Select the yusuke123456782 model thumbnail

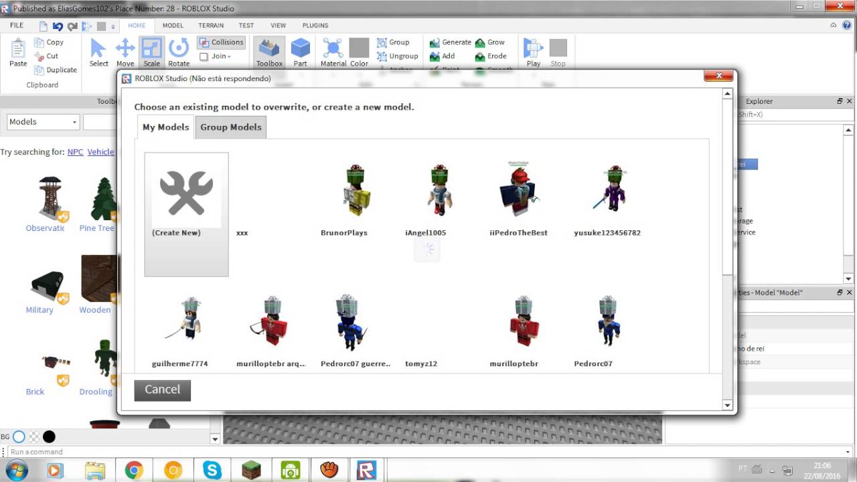(609, 188)
